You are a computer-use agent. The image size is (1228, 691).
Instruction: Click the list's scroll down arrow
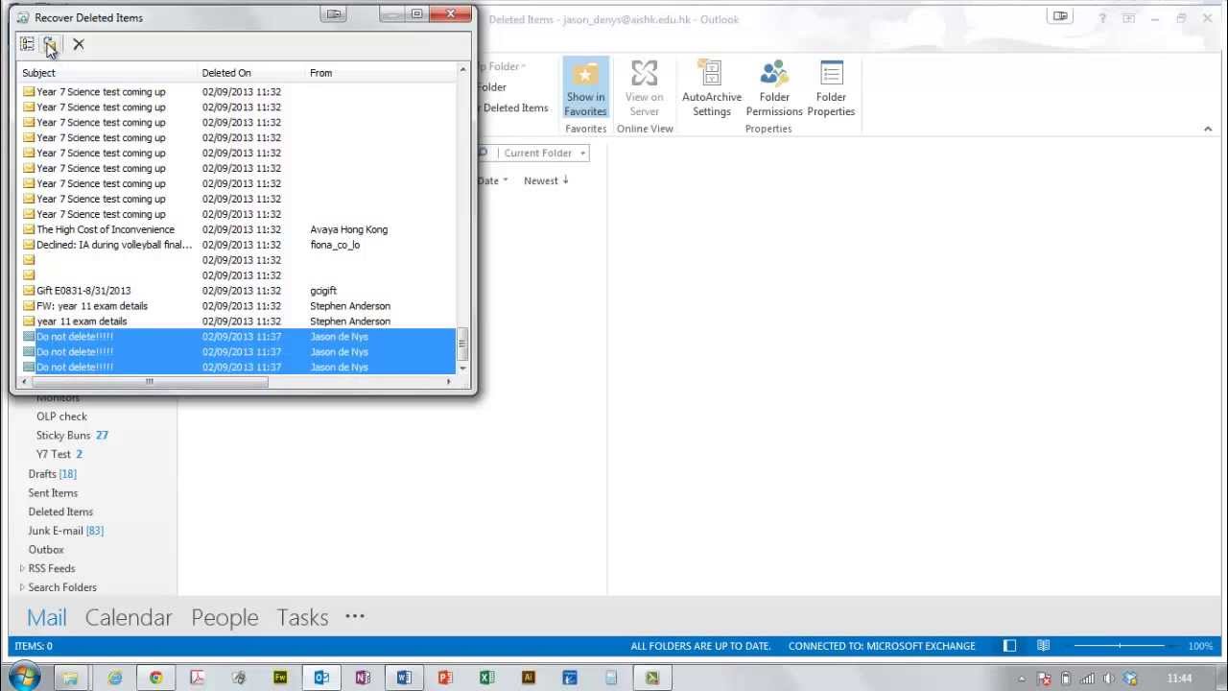point(462,369)
